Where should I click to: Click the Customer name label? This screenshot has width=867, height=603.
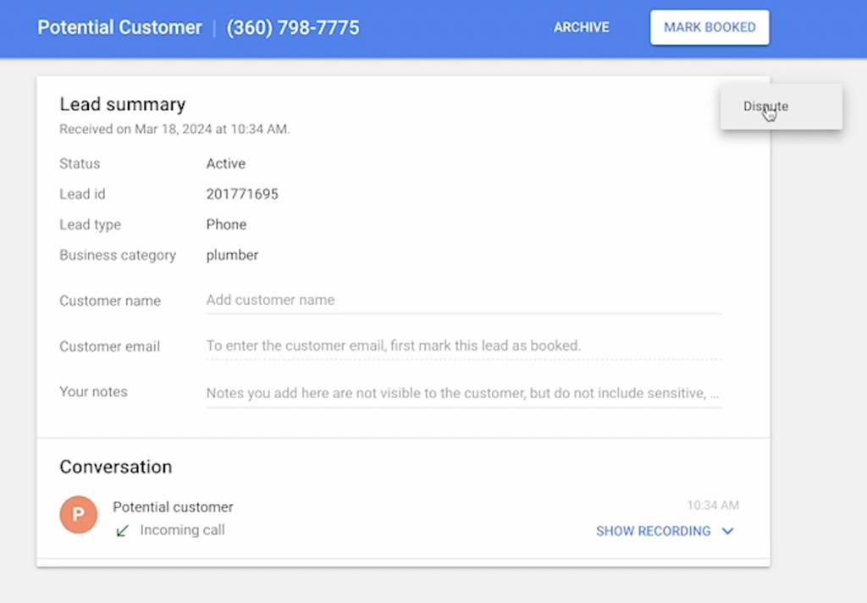pos(110,301)
